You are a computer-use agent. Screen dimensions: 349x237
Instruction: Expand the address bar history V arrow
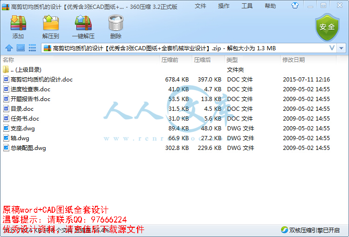click(x=332, y=47)
